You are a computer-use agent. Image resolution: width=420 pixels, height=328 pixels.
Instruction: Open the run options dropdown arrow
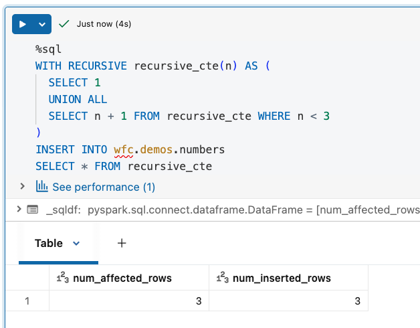pos(42,24)
